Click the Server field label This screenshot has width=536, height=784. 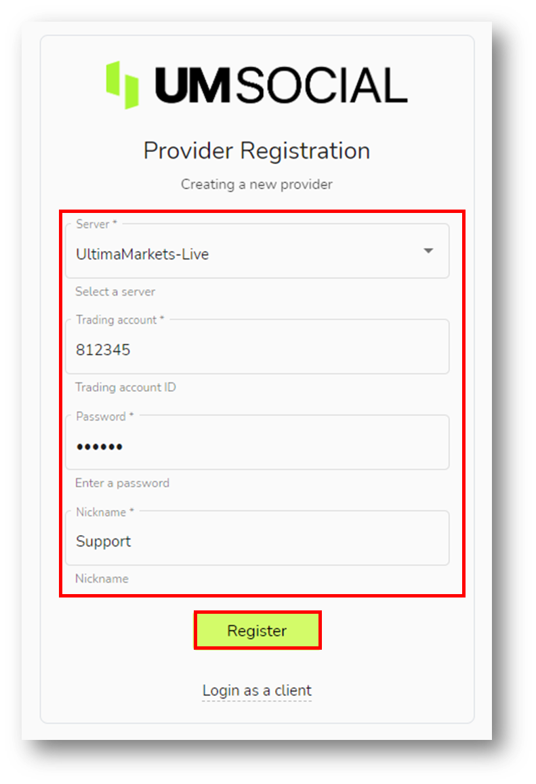pos(96,224)
